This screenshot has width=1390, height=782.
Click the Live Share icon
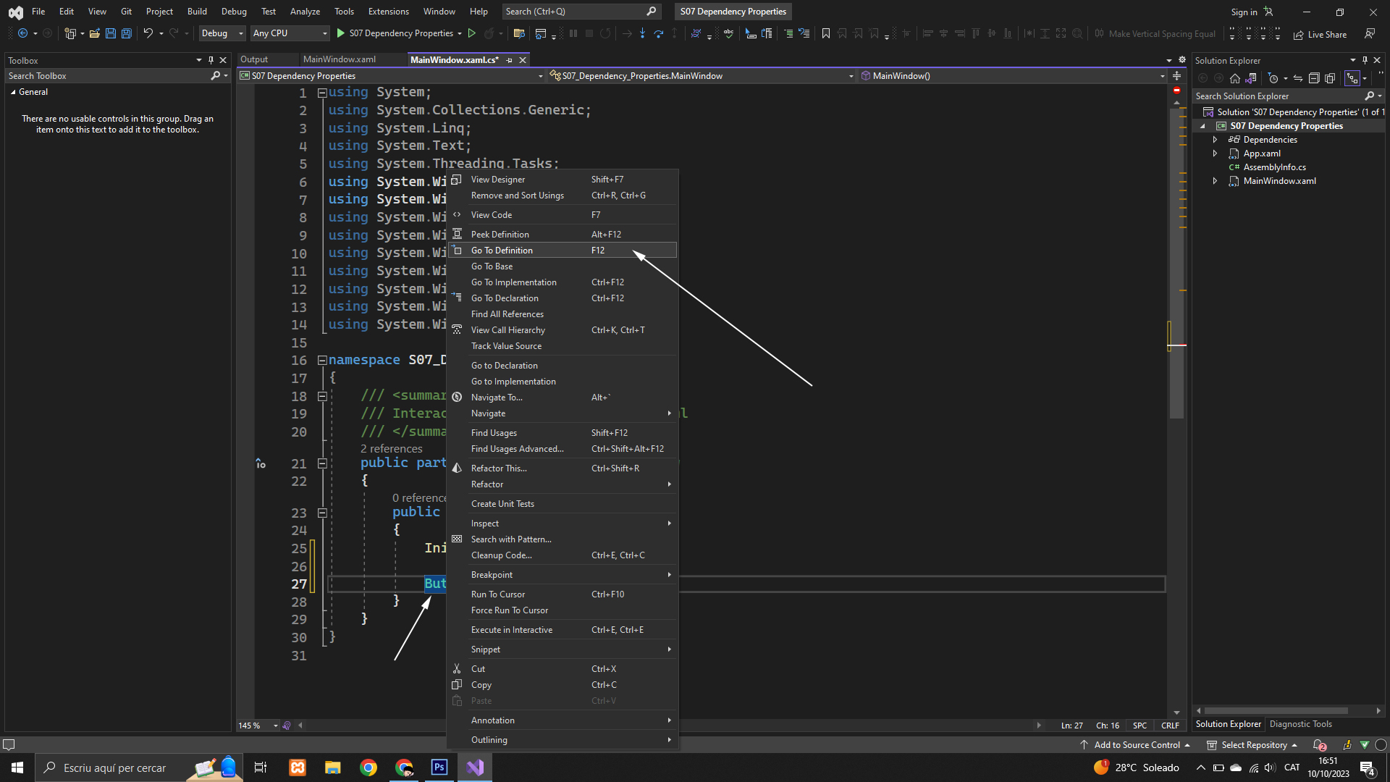pyautogui.click(x=1299, y=34)
